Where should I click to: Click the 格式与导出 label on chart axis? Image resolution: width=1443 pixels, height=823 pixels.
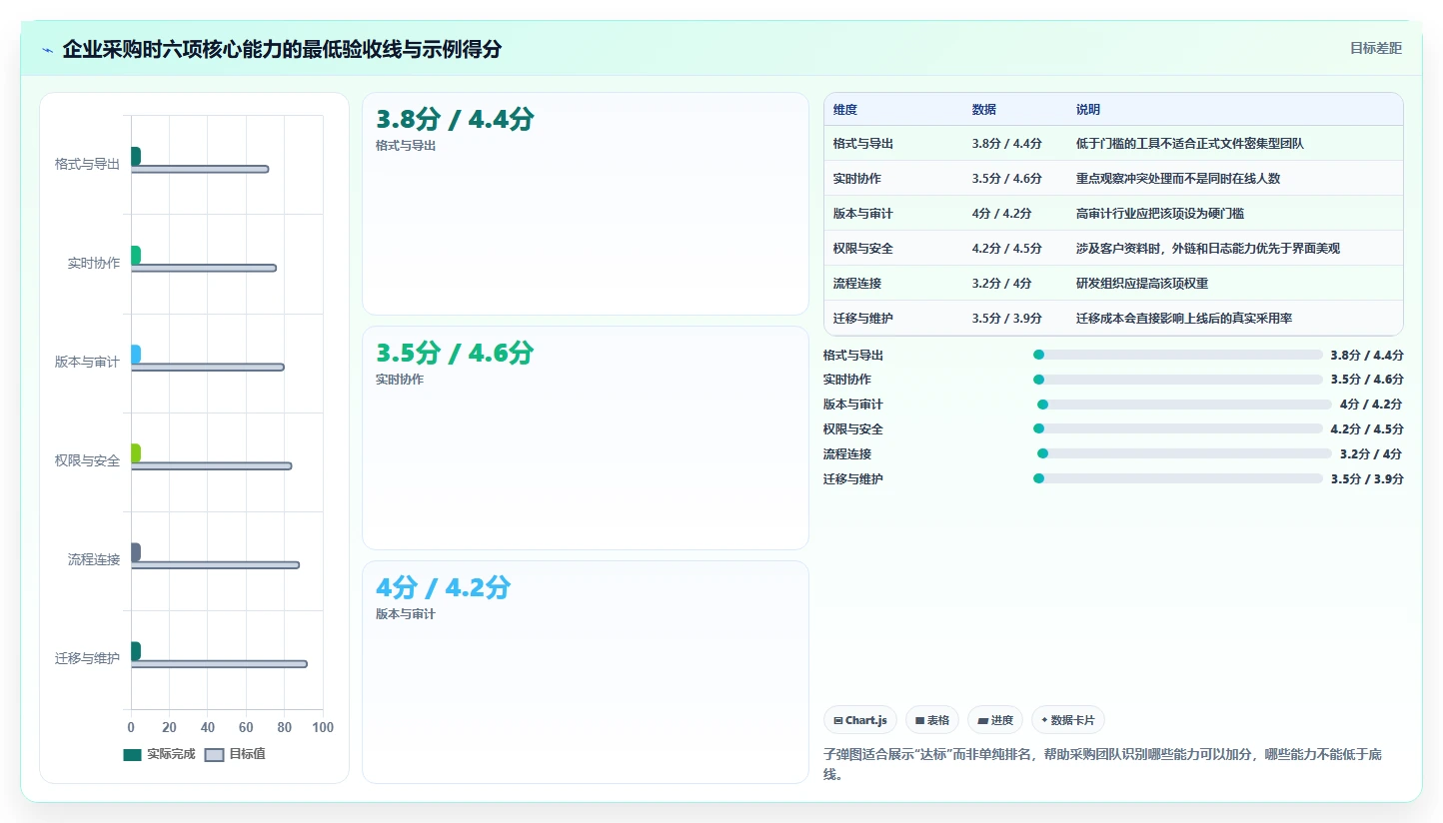pos(87,164)
